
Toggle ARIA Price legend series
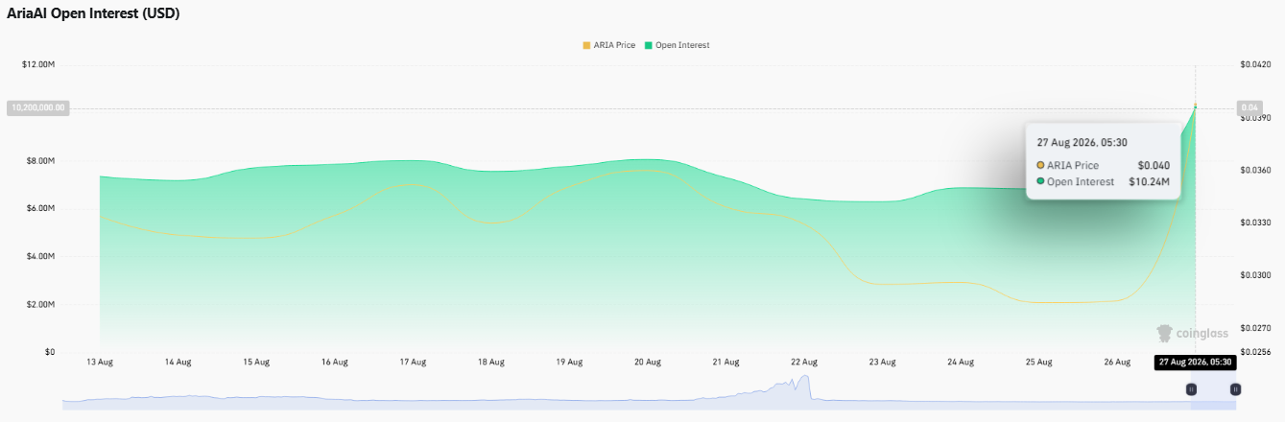pos(608,45)
